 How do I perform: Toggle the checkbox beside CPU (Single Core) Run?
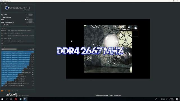[x=33, y=22]
